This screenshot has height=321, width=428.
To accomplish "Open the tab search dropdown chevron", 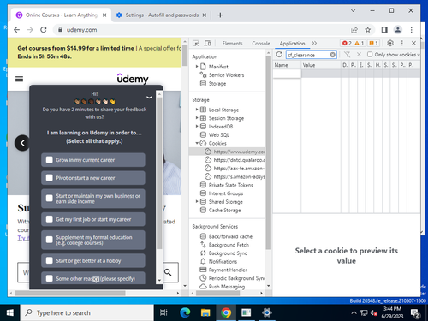I will 353,10.
